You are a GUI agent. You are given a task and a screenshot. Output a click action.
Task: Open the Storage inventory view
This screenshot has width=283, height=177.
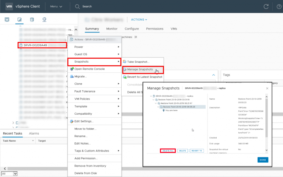(32, 20)
